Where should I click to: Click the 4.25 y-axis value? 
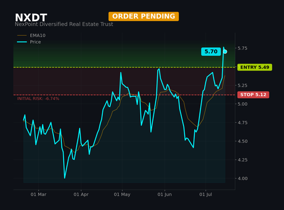click(x=243, y=160)
